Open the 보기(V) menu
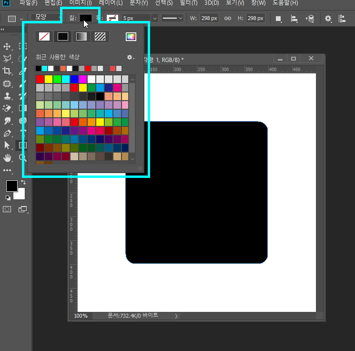The image size is (355, 351). (x=235, y=3)
